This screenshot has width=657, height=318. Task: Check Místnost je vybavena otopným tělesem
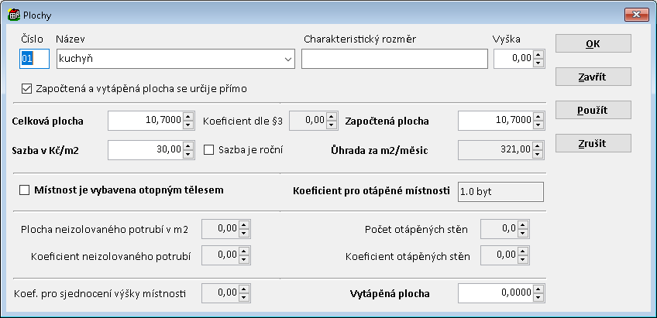pos(24,190)
